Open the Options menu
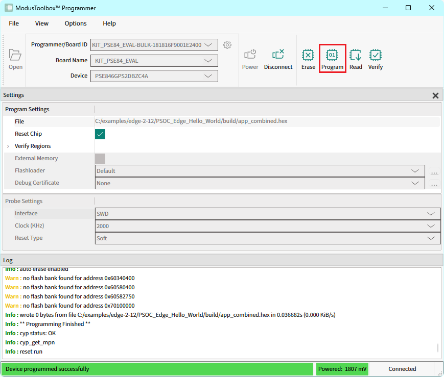444x377 pixels. pos(76,23)
